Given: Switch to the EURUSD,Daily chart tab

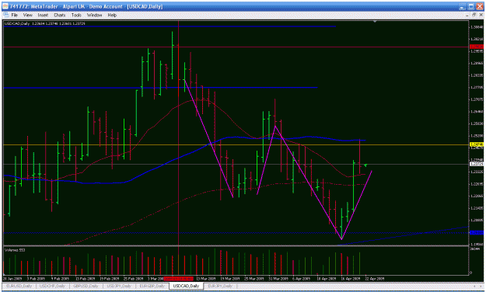Looking at the screenshot, I should pyautogui.click(x=19, y=286).
